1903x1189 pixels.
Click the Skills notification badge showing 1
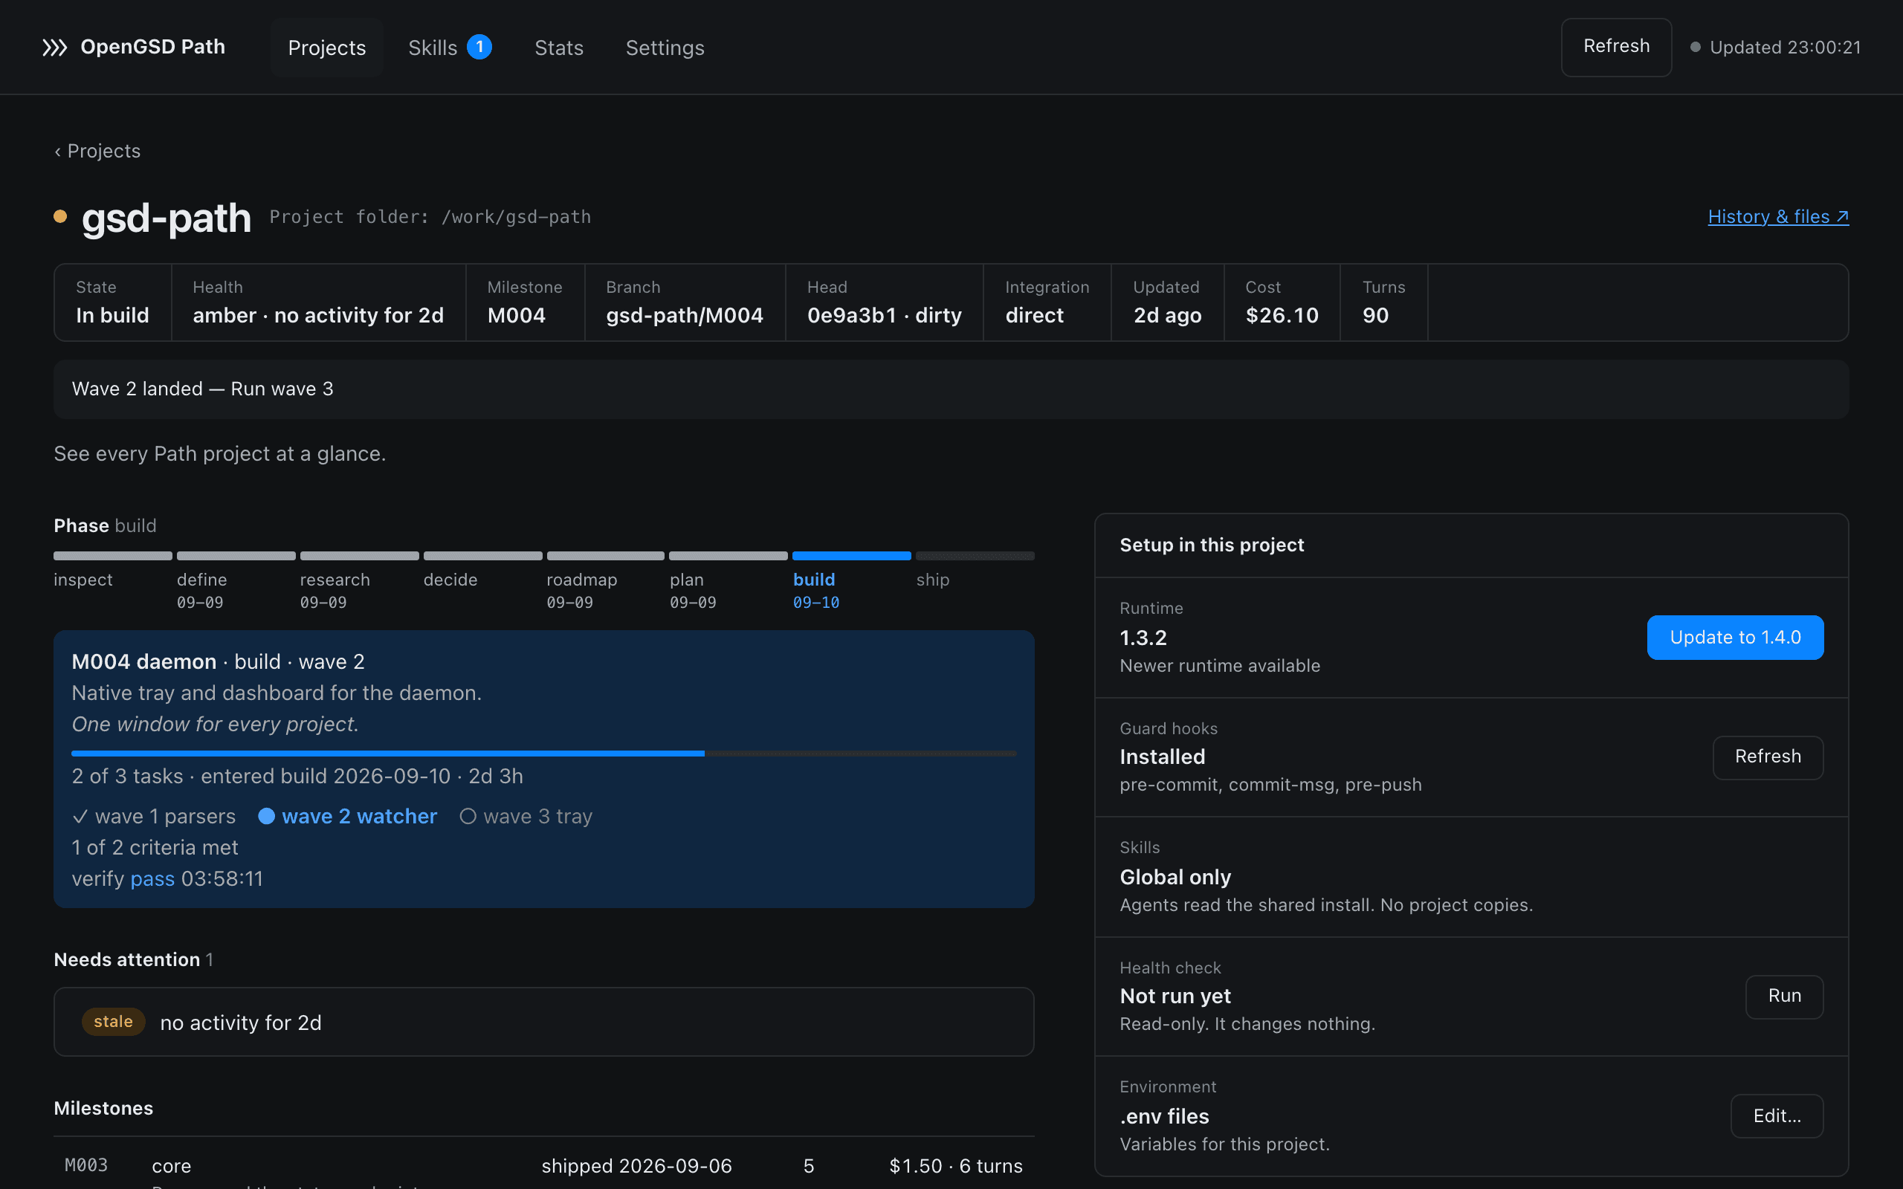click(479, 47)
